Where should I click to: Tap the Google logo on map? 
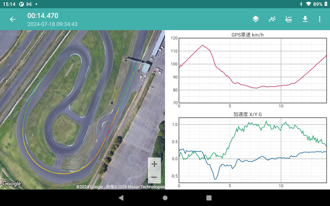click(x=12, y=184)
